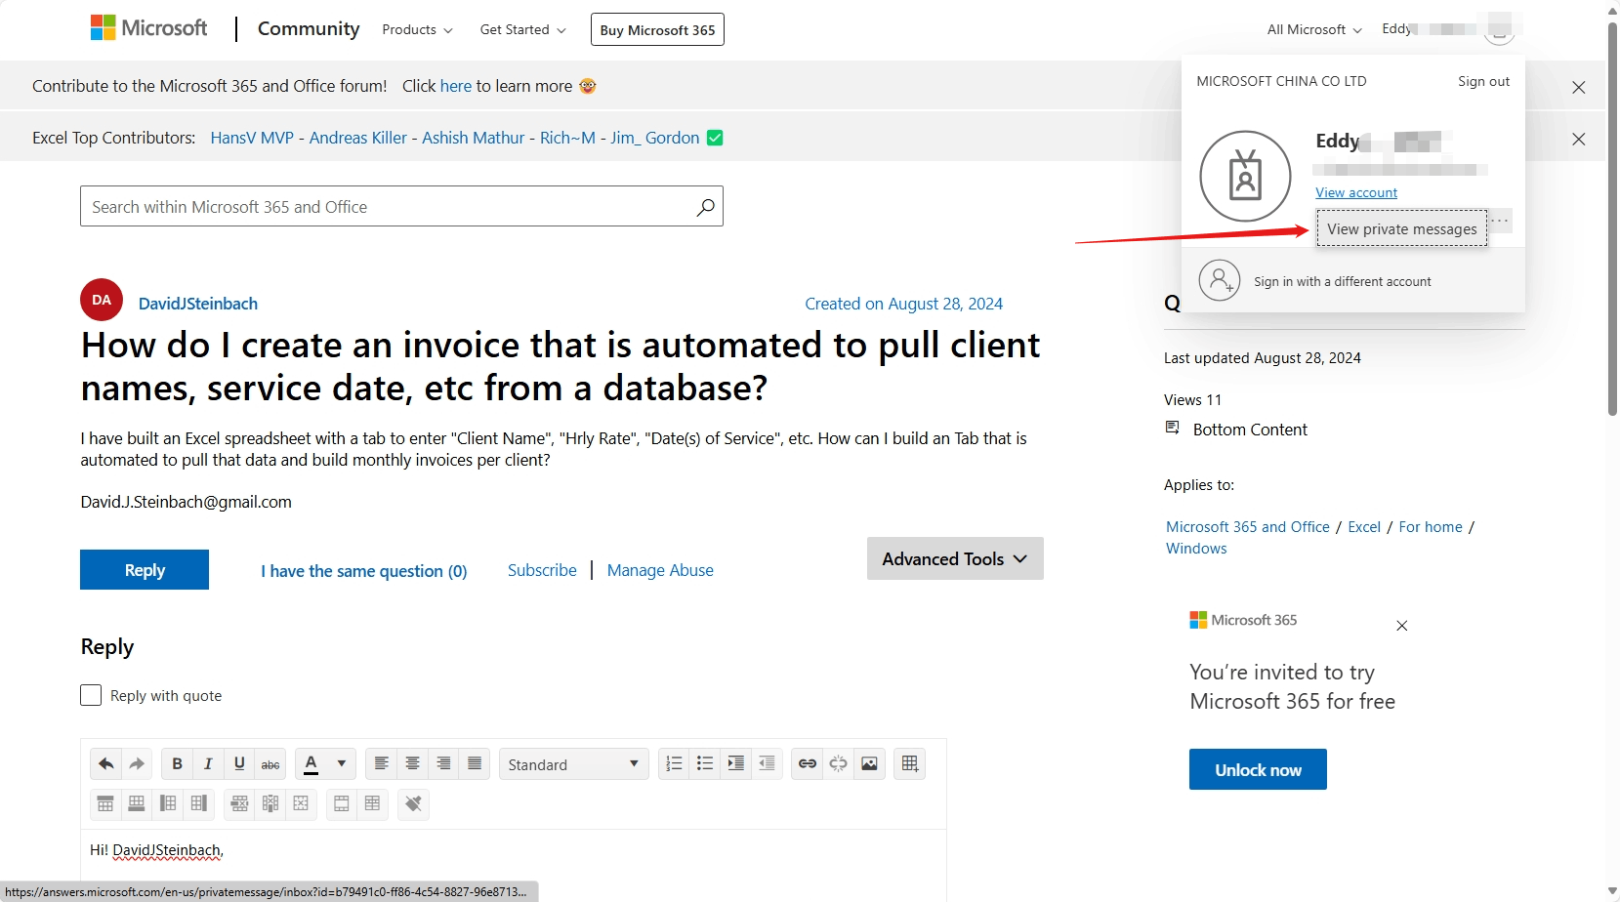Decrease indent in the editor
The width and height of the screenshot is (1620, 902).
pyautogui.click(x=768, y=763)
